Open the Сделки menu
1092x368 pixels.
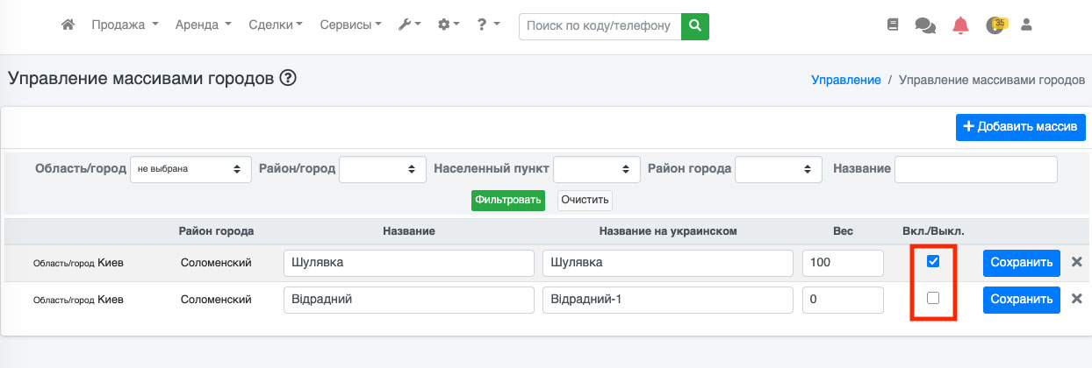[275, 25]
